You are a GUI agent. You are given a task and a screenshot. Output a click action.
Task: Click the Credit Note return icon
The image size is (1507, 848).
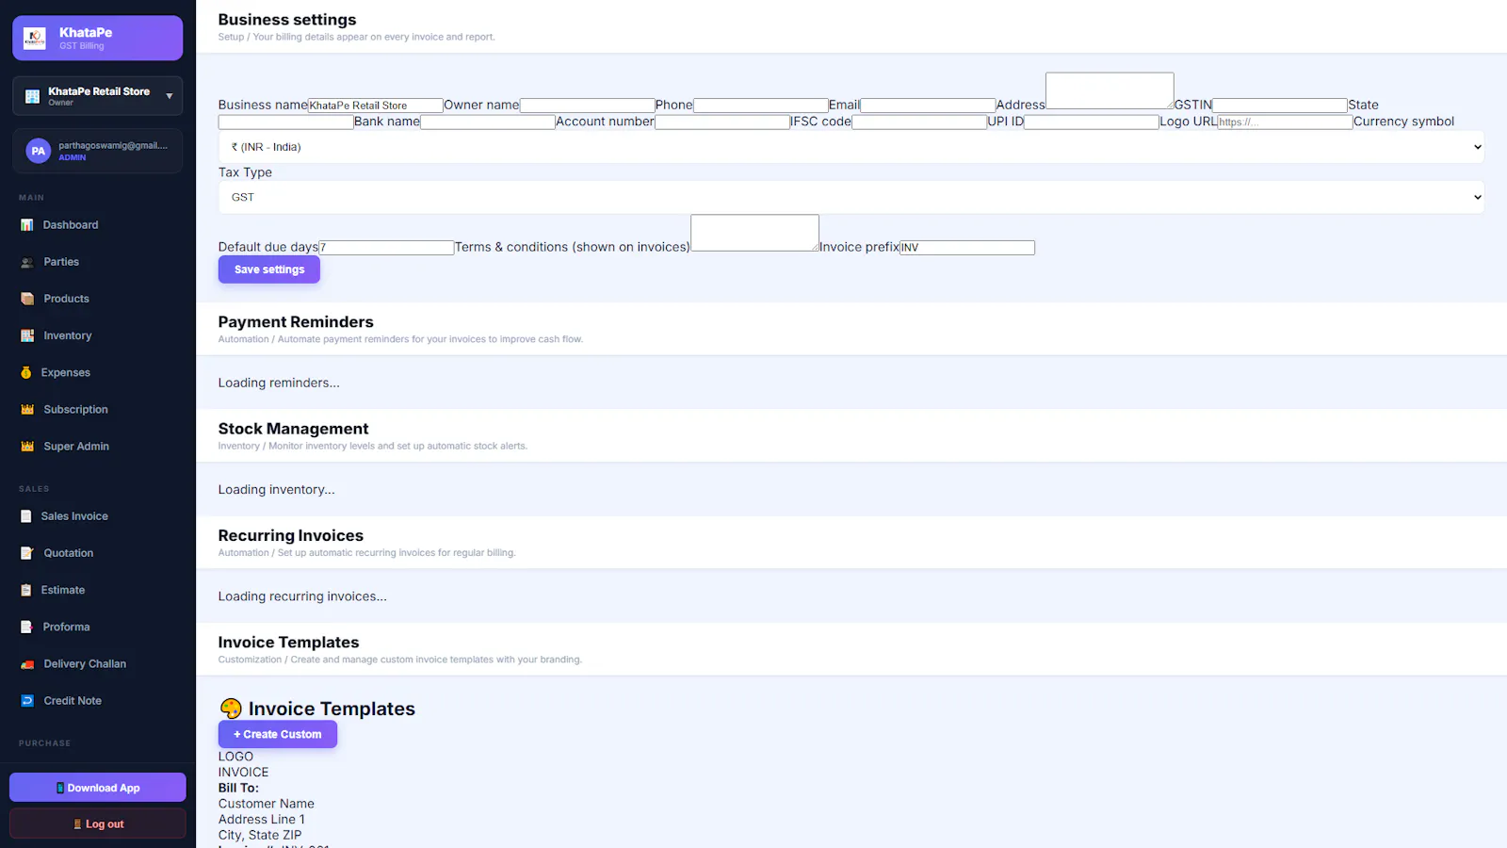tap(27, 701)
